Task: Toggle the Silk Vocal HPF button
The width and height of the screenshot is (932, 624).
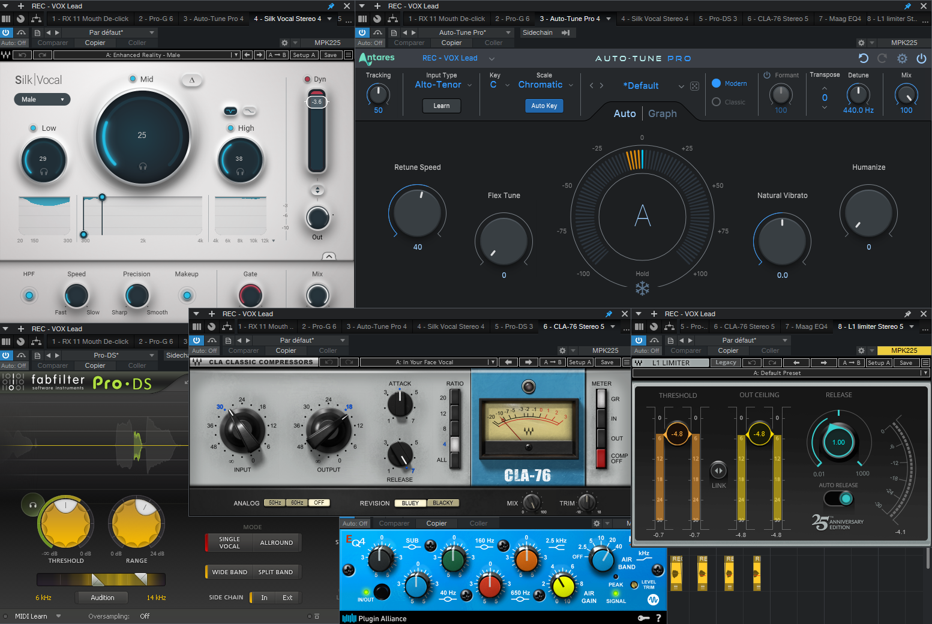Action: coord(29,295)
